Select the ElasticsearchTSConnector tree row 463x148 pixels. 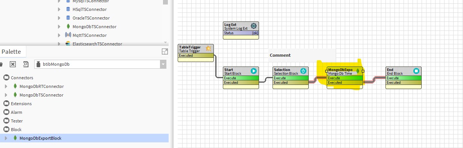click(97, 44)
